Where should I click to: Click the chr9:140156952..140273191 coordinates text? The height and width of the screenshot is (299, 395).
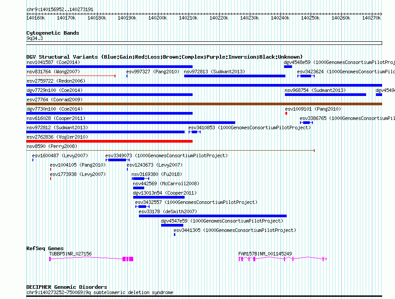click(x=60, y=9)
